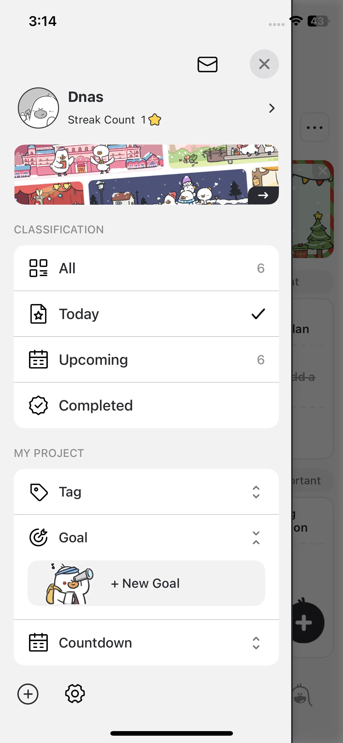Click the Goal target icon

(38, 537)
